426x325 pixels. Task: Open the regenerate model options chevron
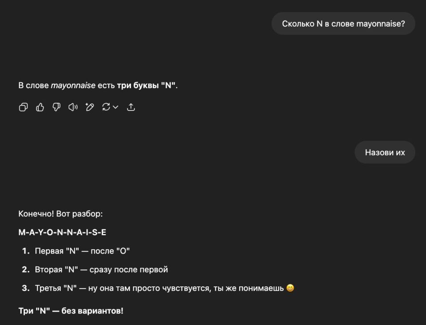[x=115, y=107]
